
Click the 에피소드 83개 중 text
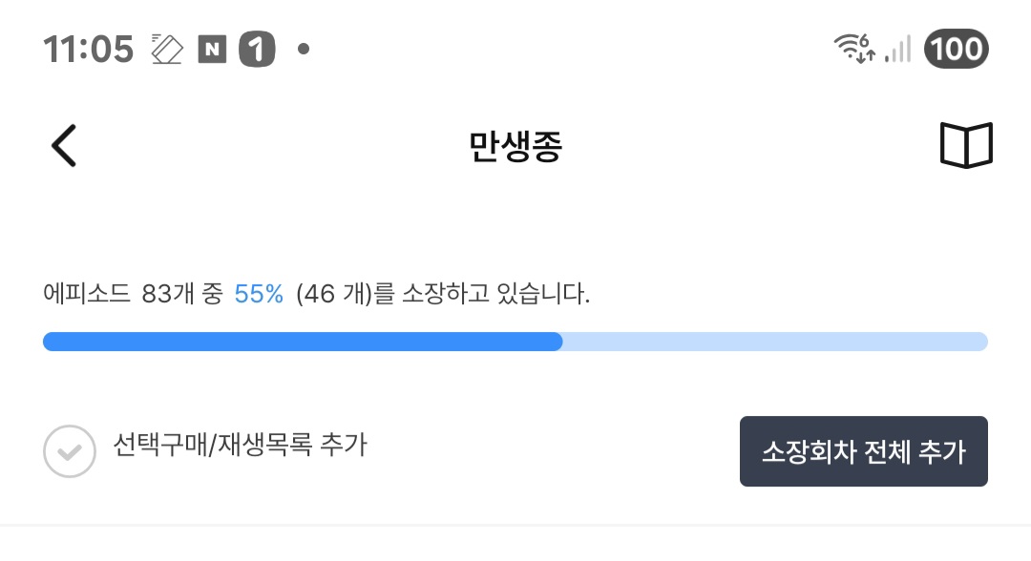133,295
